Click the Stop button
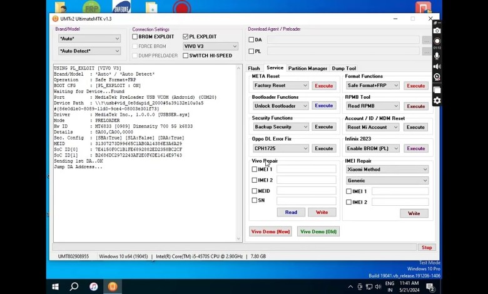The height and width of the screenshot is (294, 488). 427,248
